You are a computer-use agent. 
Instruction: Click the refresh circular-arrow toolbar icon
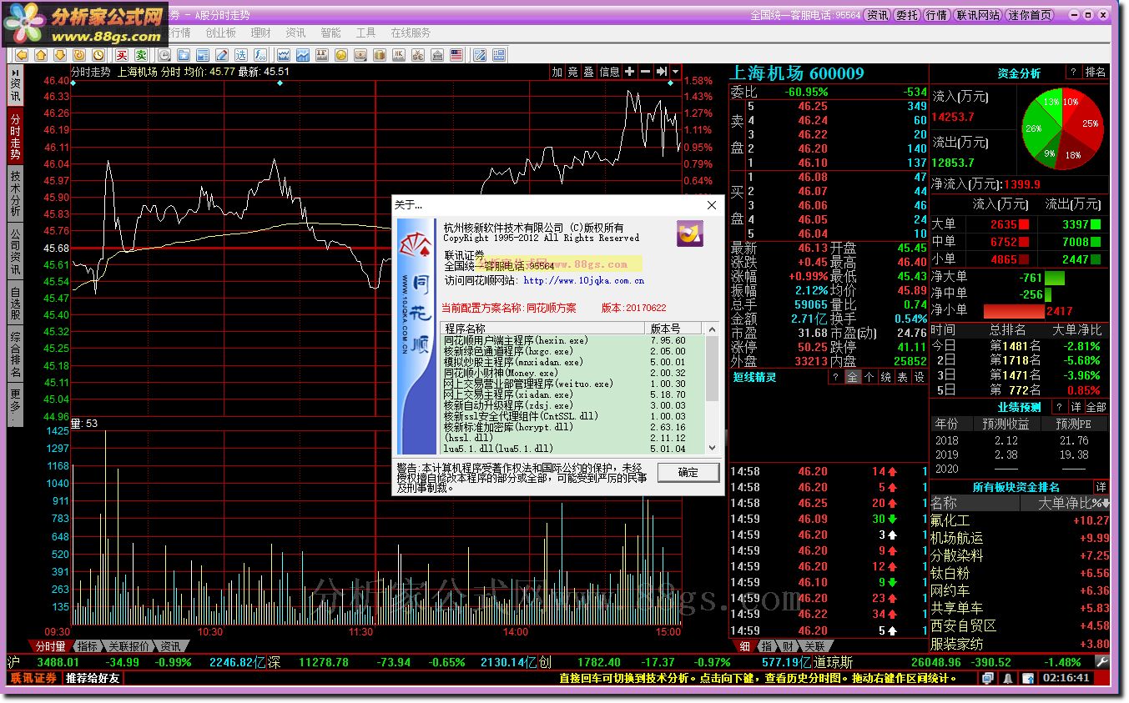[79, 55]
